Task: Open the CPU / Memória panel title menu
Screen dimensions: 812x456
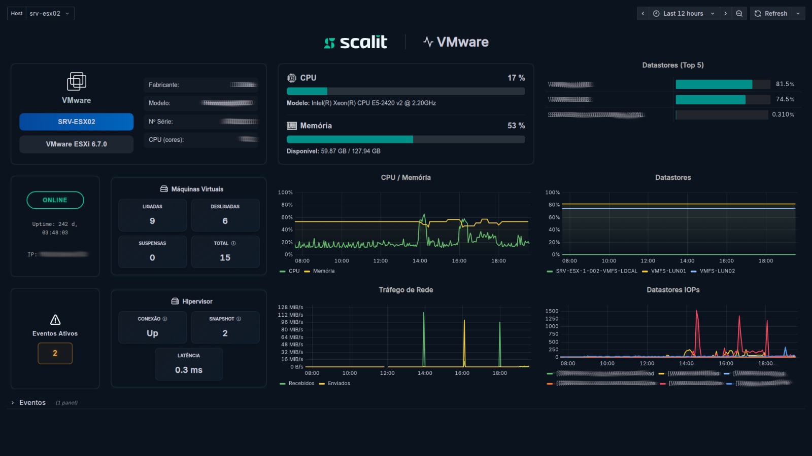Action: click(405, 178)
